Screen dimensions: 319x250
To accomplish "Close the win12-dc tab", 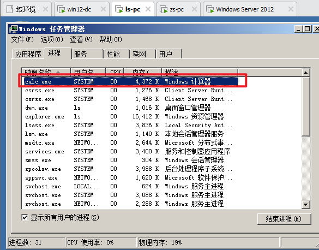I will (x=104, y=9).
